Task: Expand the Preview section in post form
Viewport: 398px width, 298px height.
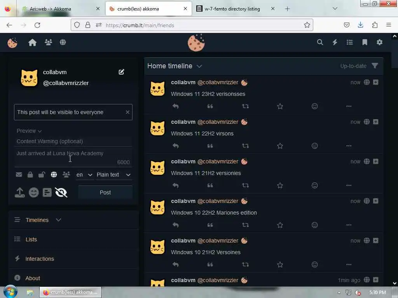Action: [x=29, y=131]
